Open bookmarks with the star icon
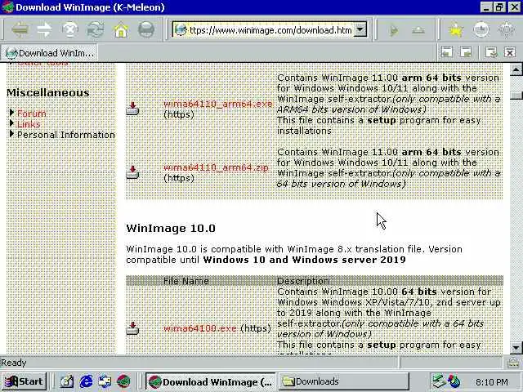The height and width of the screenshot is (392, 523). click(456, 30)
